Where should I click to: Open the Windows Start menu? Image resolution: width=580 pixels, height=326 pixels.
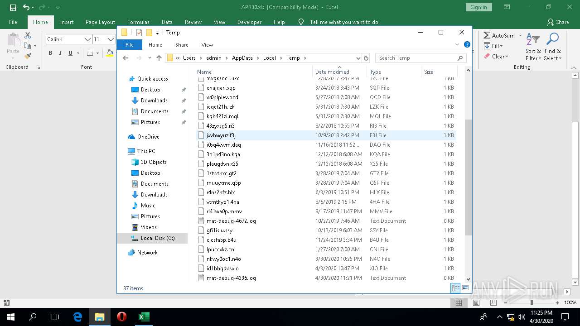click(x=11, y=317)
